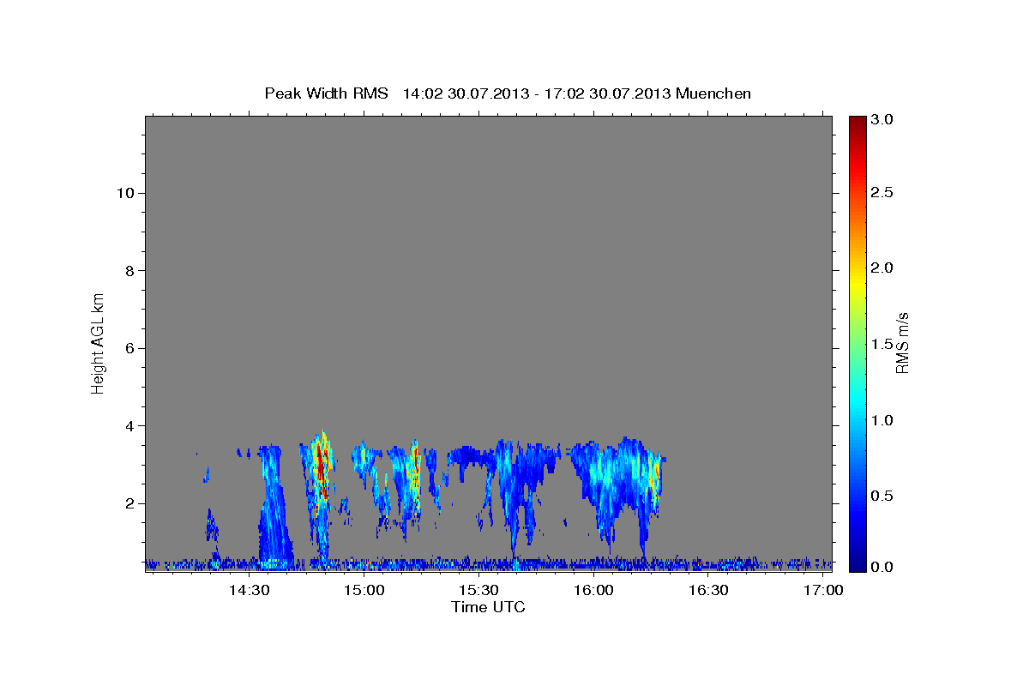Click the 16:30 time tick label

[708, 591]
